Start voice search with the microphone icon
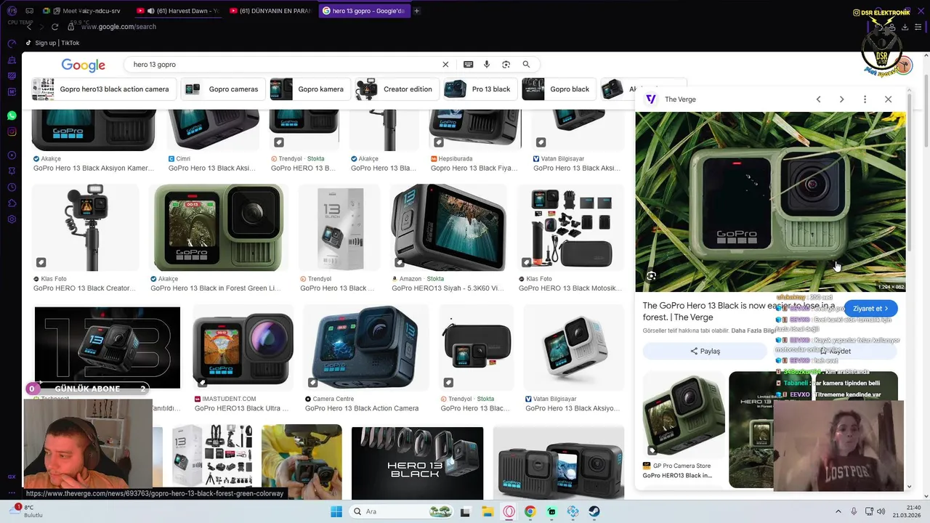 coord(487,65)
